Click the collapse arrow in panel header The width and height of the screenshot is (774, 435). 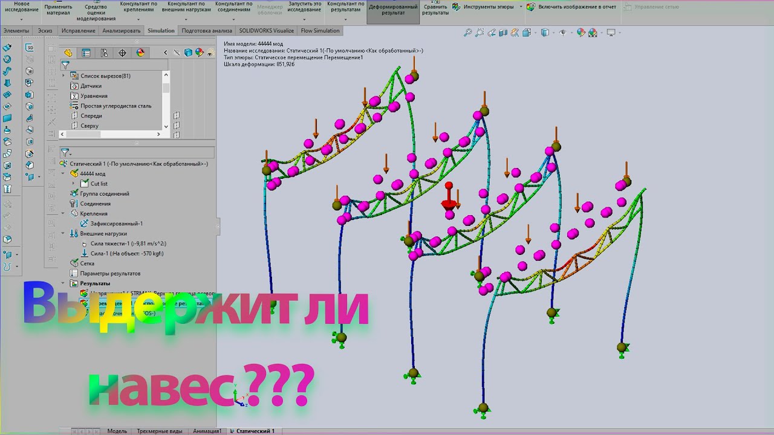click(x=166, y=53)
